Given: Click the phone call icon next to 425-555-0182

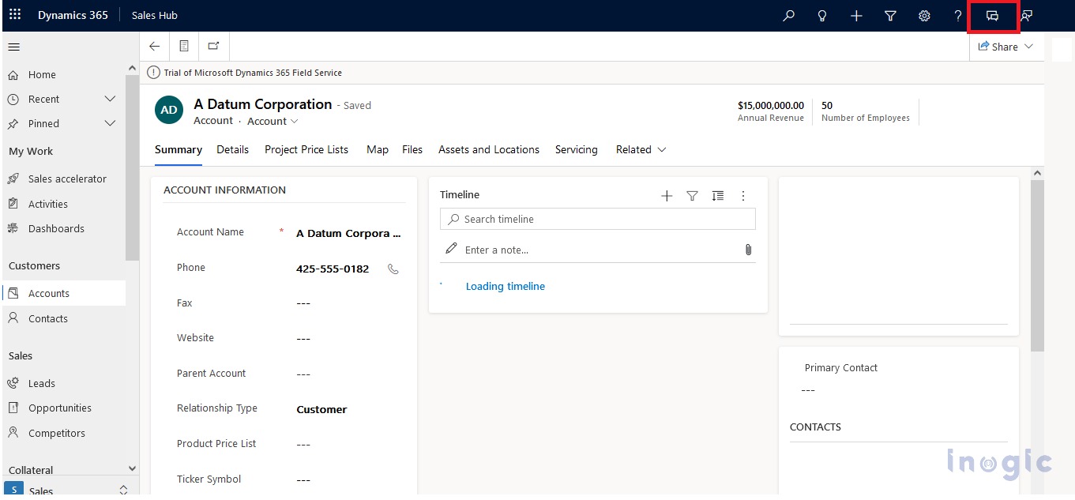Looking at the screenshot, I should [x=393, y=269].
